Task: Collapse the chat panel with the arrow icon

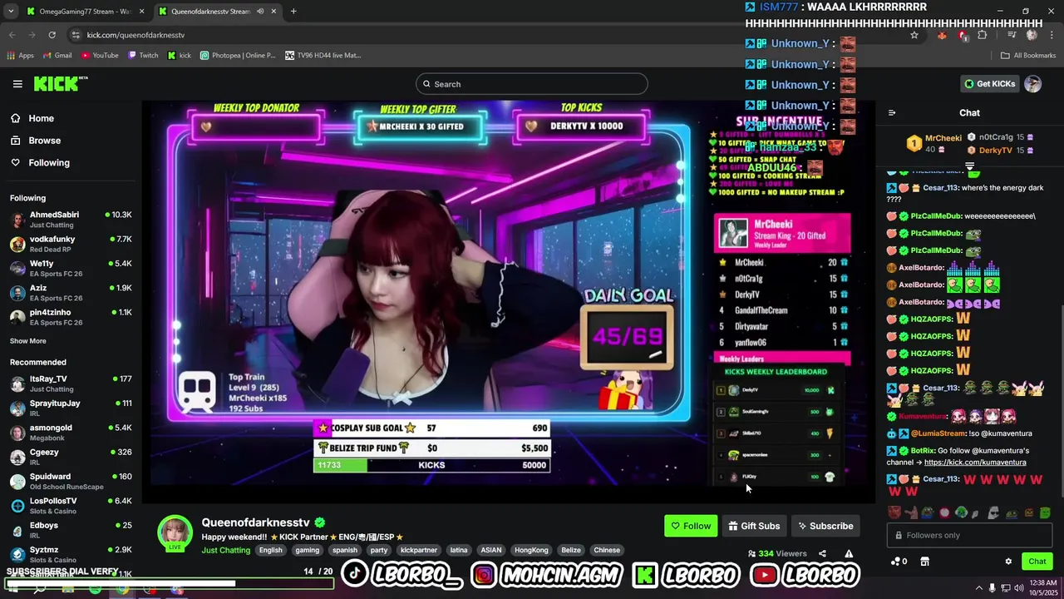Action: [892, 113]
